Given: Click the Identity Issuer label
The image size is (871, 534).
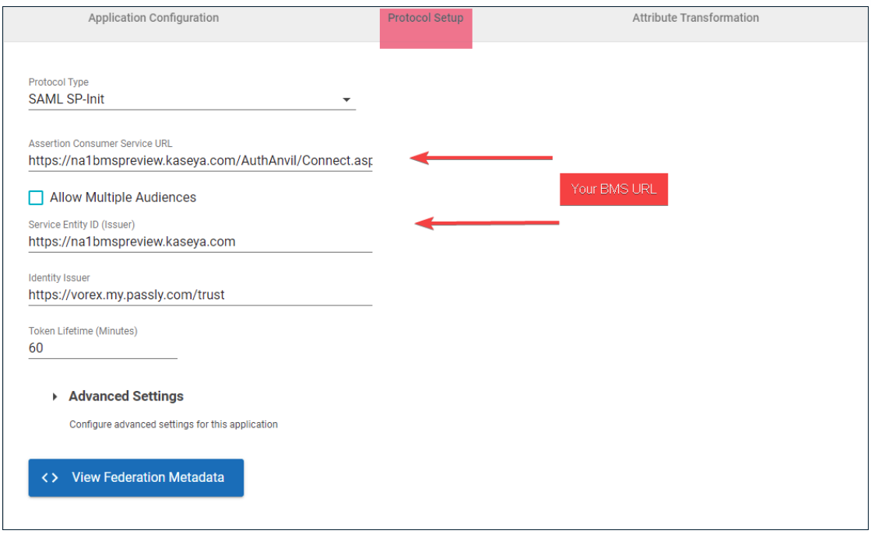Looking at the screenshot, I should pos(59,277).
